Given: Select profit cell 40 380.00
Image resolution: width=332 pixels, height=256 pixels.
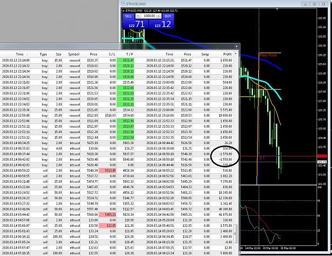Looking at the screenshot, I should 225,209.
